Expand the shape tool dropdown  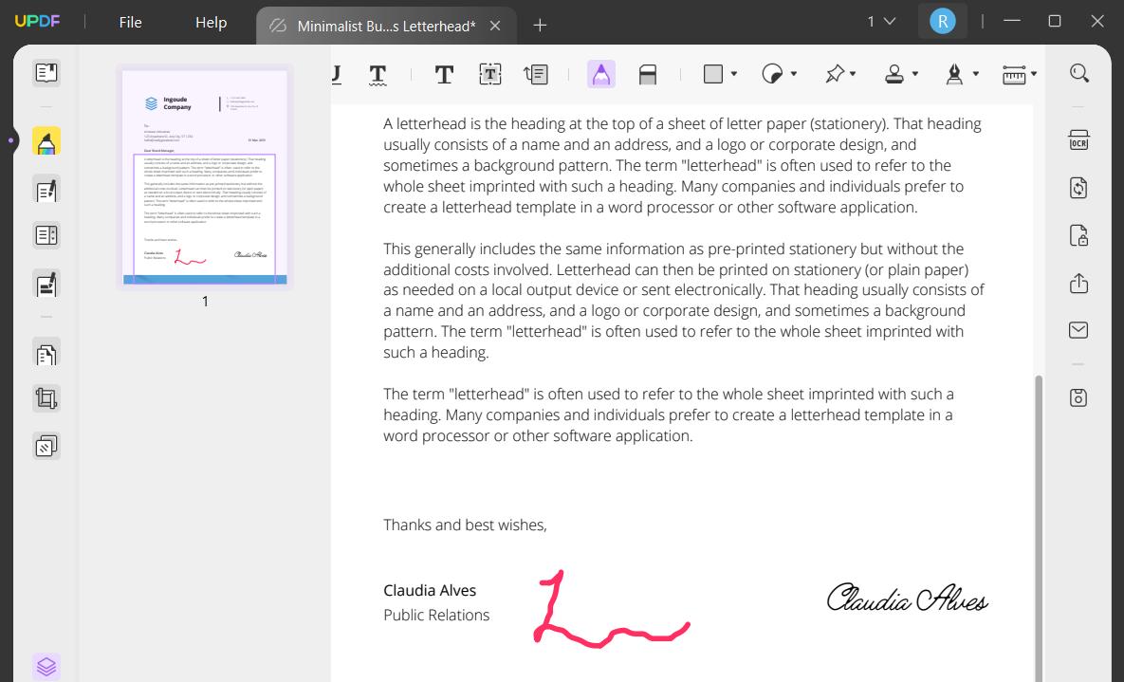coord(733,73)
